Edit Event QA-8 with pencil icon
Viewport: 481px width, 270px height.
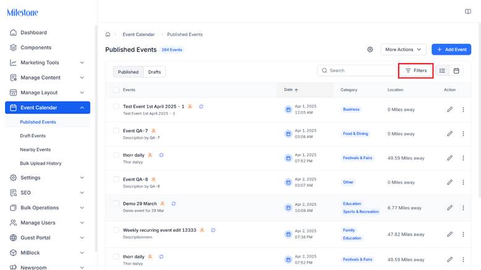[450, 182]
